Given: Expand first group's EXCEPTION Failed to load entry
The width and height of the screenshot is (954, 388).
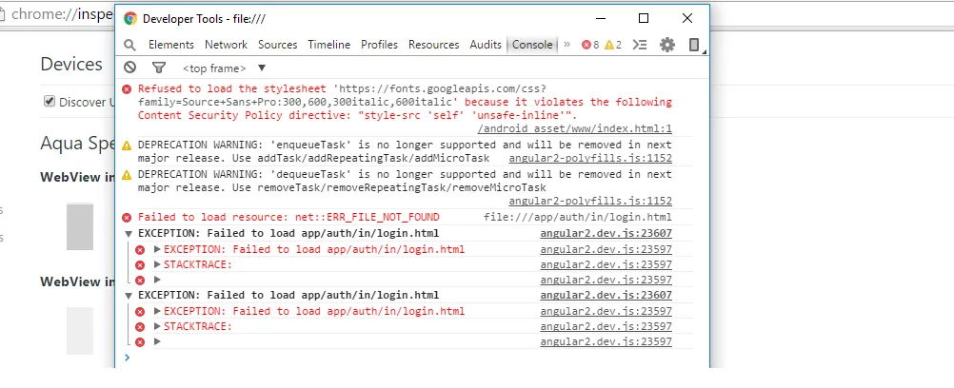Looking at the screenshot, I should 157,249.
